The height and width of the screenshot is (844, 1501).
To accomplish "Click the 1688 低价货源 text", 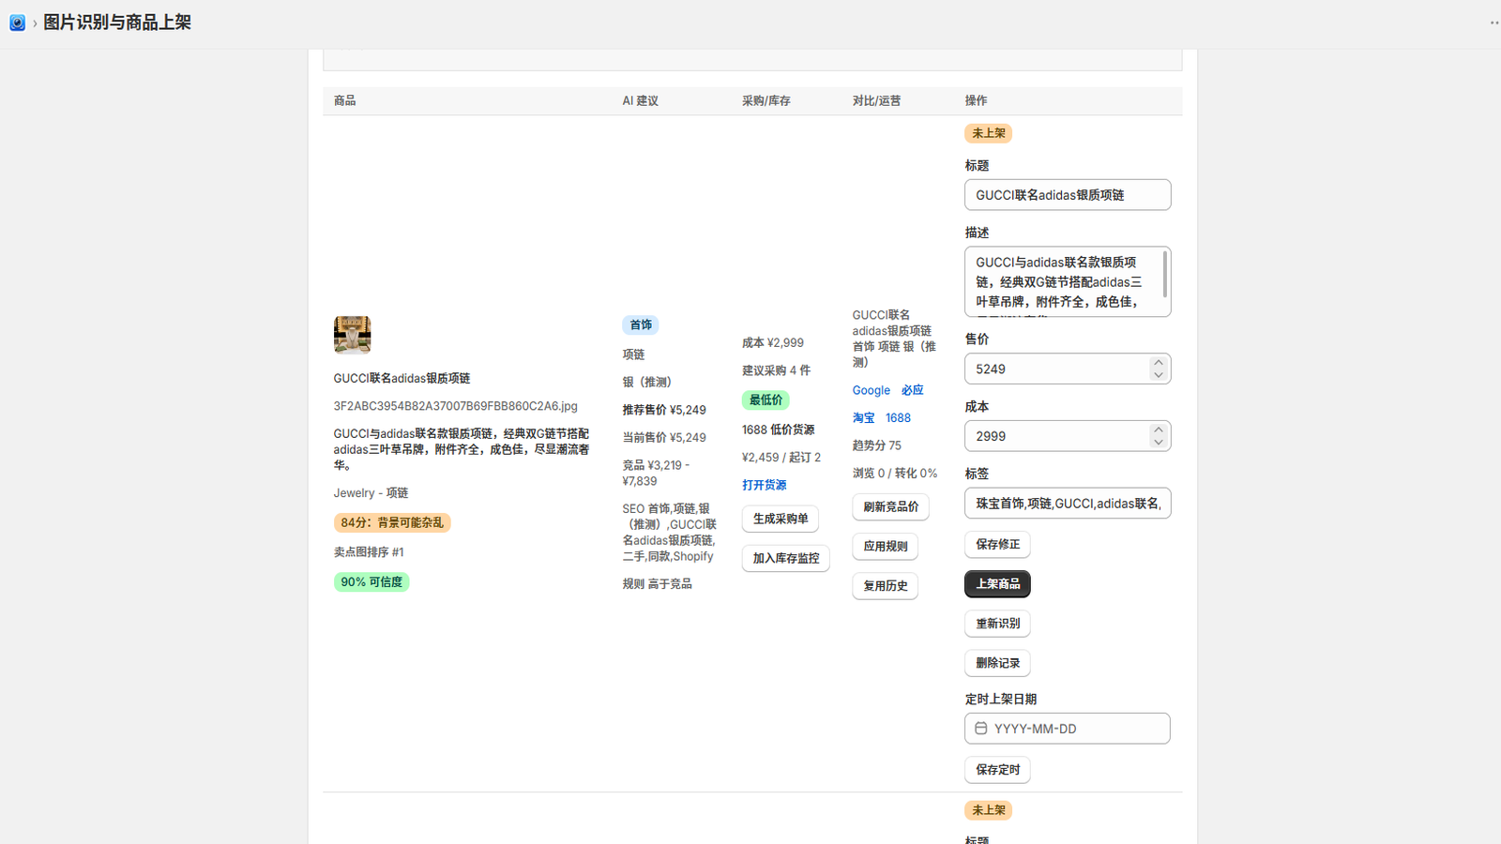I will (779, 430).
